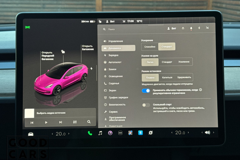The width and height of the screenshot is (240, 160).
Task: Tap Открыть Передний багажник
Action: click(x=48, y=56)
